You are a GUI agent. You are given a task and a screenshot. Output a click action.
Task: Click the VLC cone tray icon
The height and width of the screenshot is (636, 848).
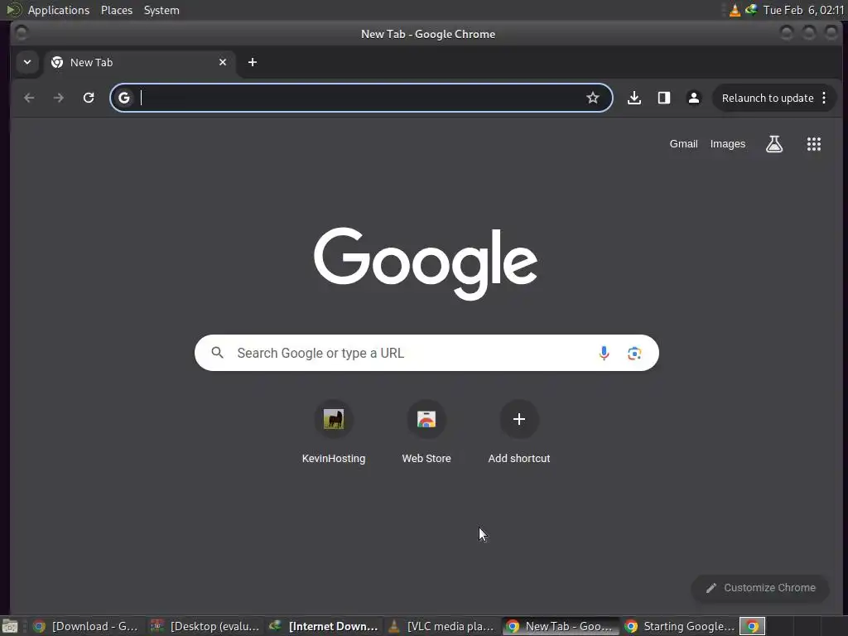click(x=735, y=10)
